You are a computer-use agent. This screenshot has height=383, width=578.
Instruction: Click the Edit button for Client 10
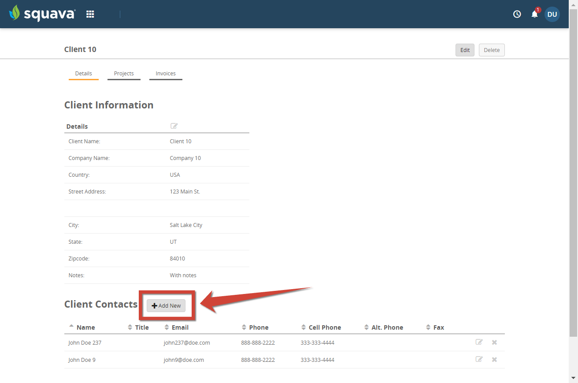465,50
